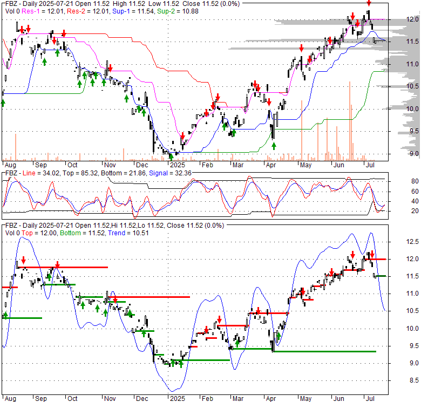Click the tallest June volume bar in upper chart
Viewport: 421px width, 402px height.
[x=350, y=121]
